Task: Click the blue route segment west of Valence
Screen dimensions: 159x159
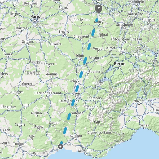Action: tap(69, 117)
